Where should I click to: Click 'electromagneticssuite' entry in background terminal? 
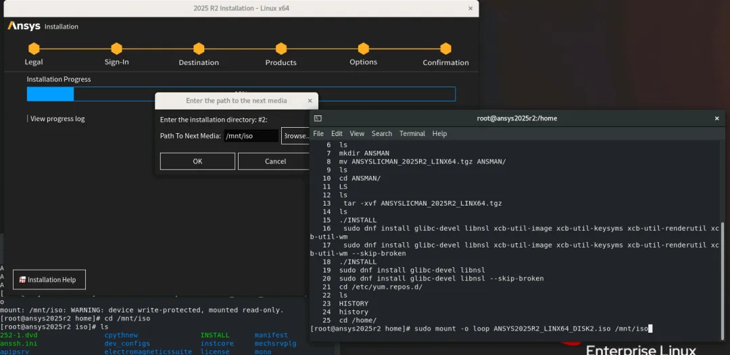(x=148, y=352)
